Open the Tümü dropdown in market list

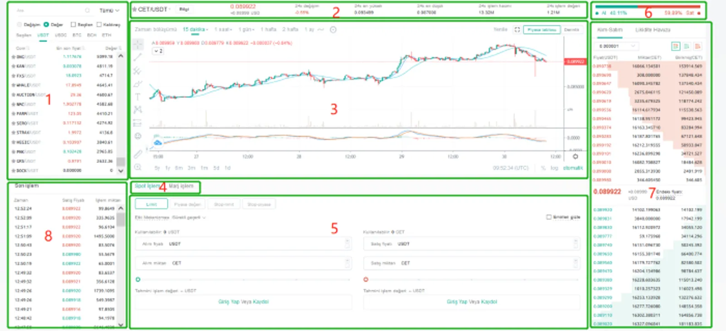pos(109,10)
